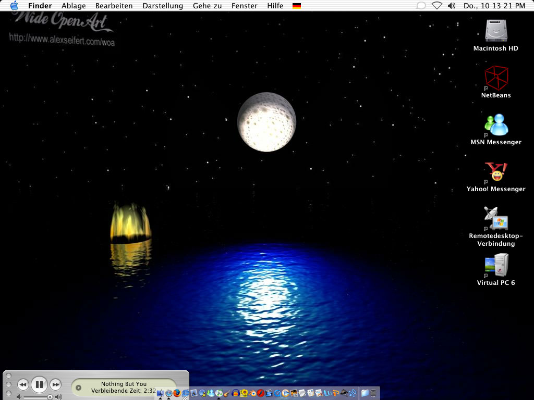
Task: Open MSN Messenger in the Dock
Action: [x=211, y=393]
